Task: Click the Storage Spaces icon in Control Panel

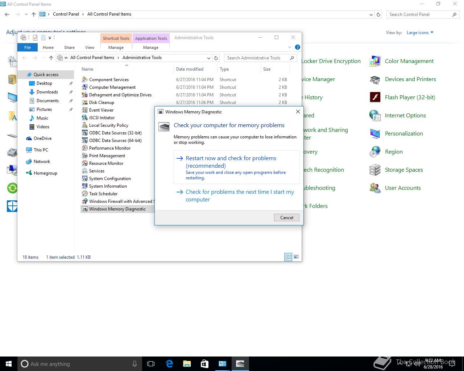Action: click(x=375, y=170)
